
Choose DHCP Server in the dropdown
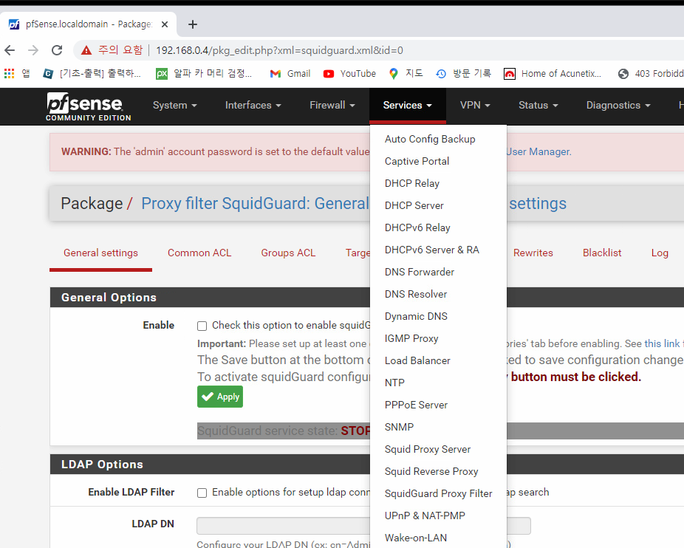click(438, 205)
